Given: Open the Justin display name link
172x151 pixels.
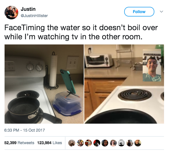Looking at the screenshot, I should click(28, 9).
